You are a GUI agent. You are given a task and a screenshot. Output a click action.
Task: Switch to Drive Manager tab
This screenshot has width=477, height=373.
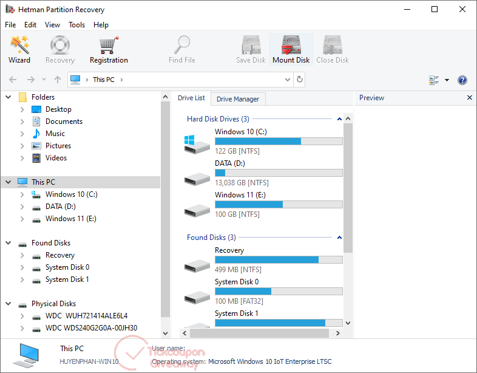click(238, 99)
